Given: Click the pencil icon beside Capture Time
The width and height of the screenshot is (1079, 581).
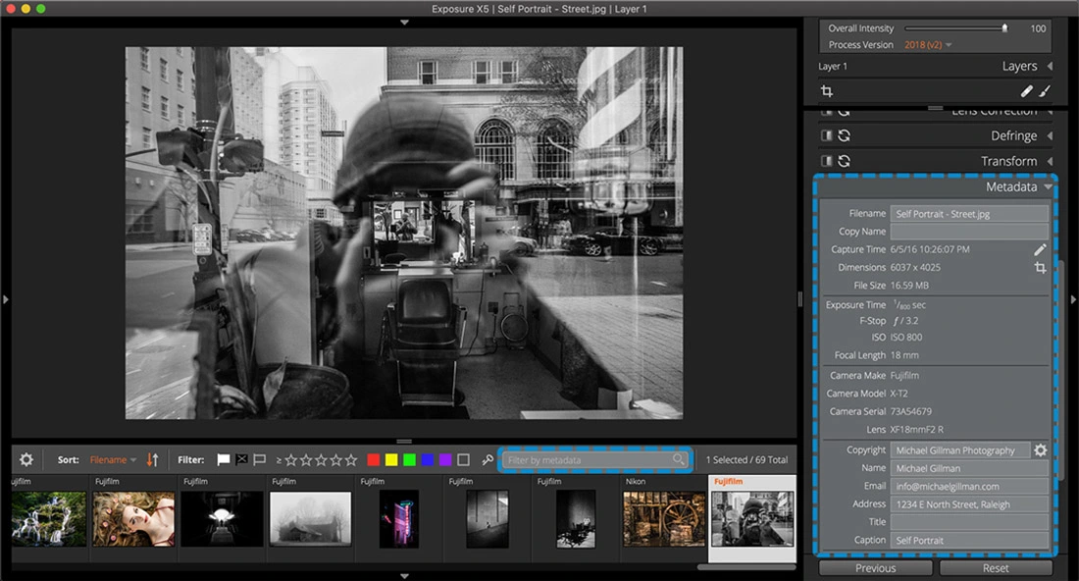Looking at the screenshot, I should click(1040, 249).
